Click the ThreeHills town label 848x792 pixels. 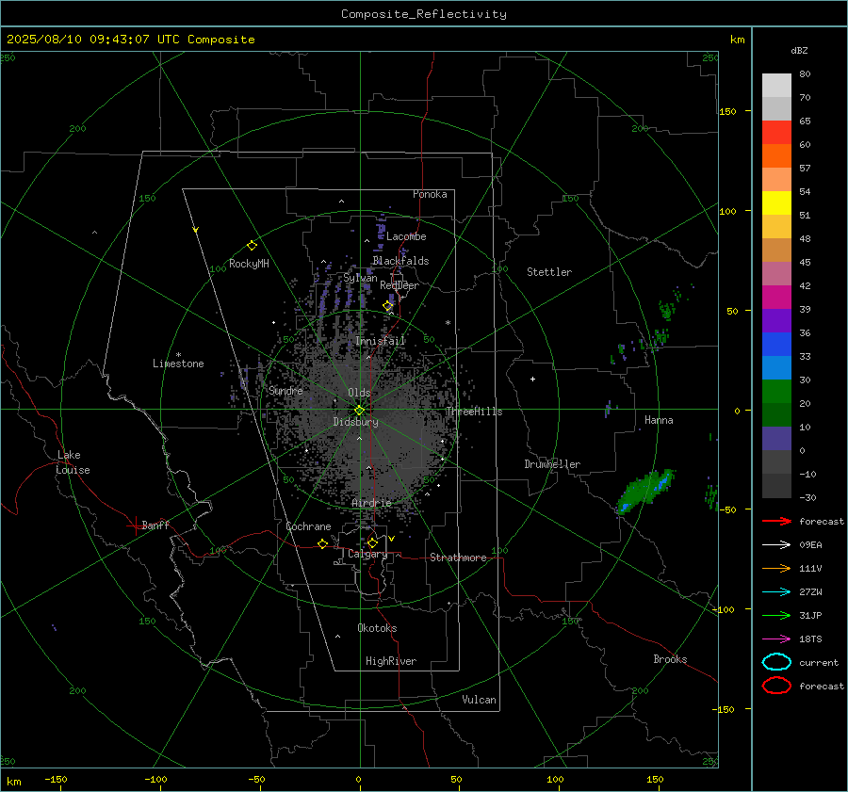click(474, 412)
